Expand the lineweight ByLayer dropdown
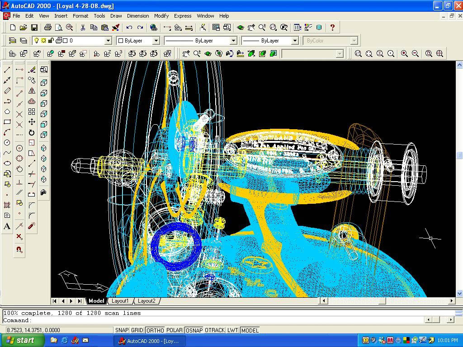The height and width of the screenshot is (347, 463). click(x=294, y=41)
